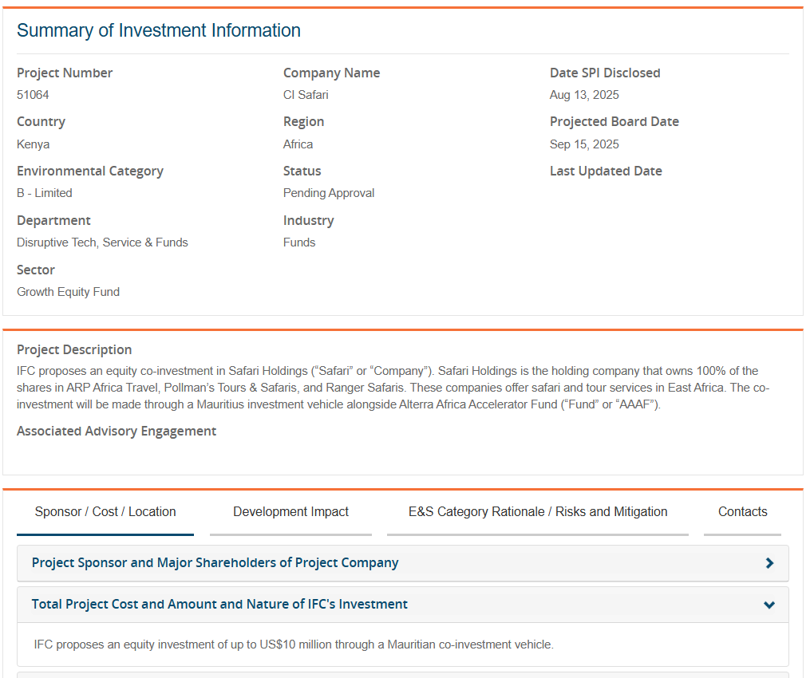Open Project Sponsor and Major Shareholders panel
Image resolution: width=810 pixels, height=678 pixels.
point(403,563)
